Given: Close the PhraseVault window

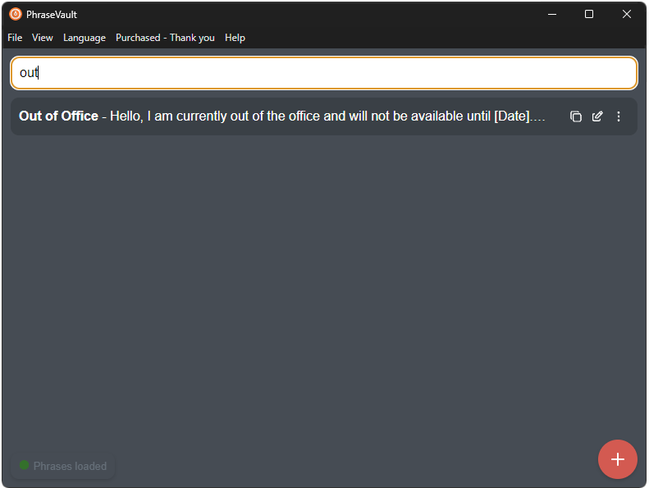Looking at the screenshot, I should click(x=627, y=15).
